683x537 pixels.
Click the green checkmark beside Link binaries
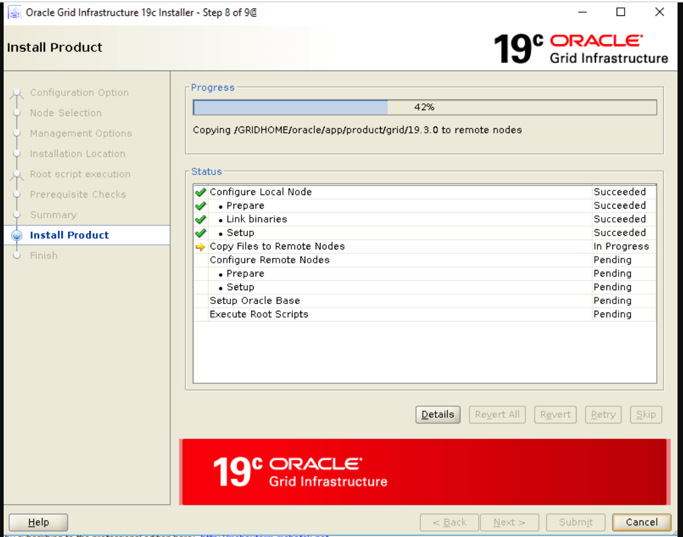pos(200,219)
